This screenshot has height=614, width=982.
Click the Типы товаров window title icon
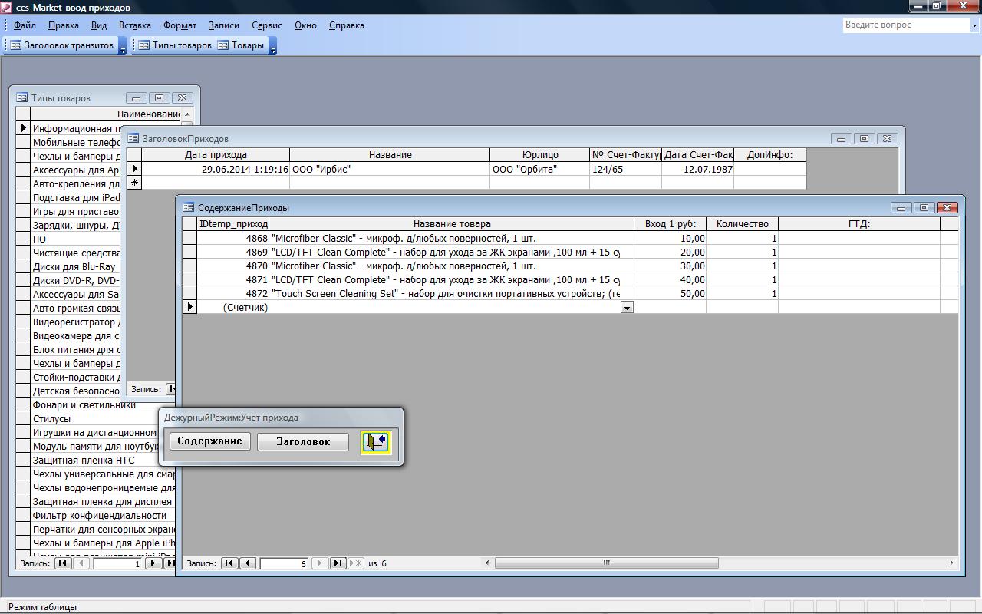click(x=22, y=97)
